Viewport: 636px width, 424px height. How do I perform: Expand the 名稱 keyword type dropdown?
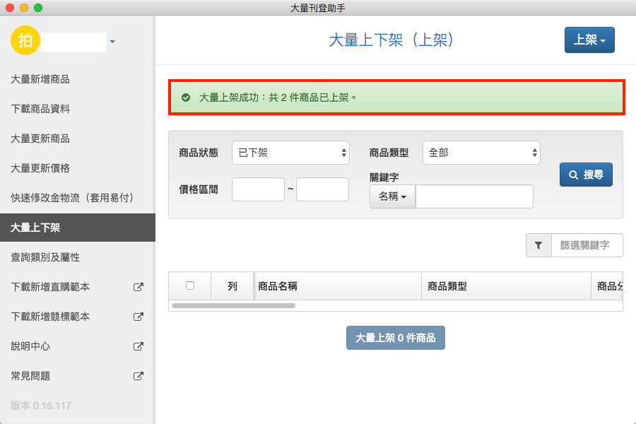point(392,196)
